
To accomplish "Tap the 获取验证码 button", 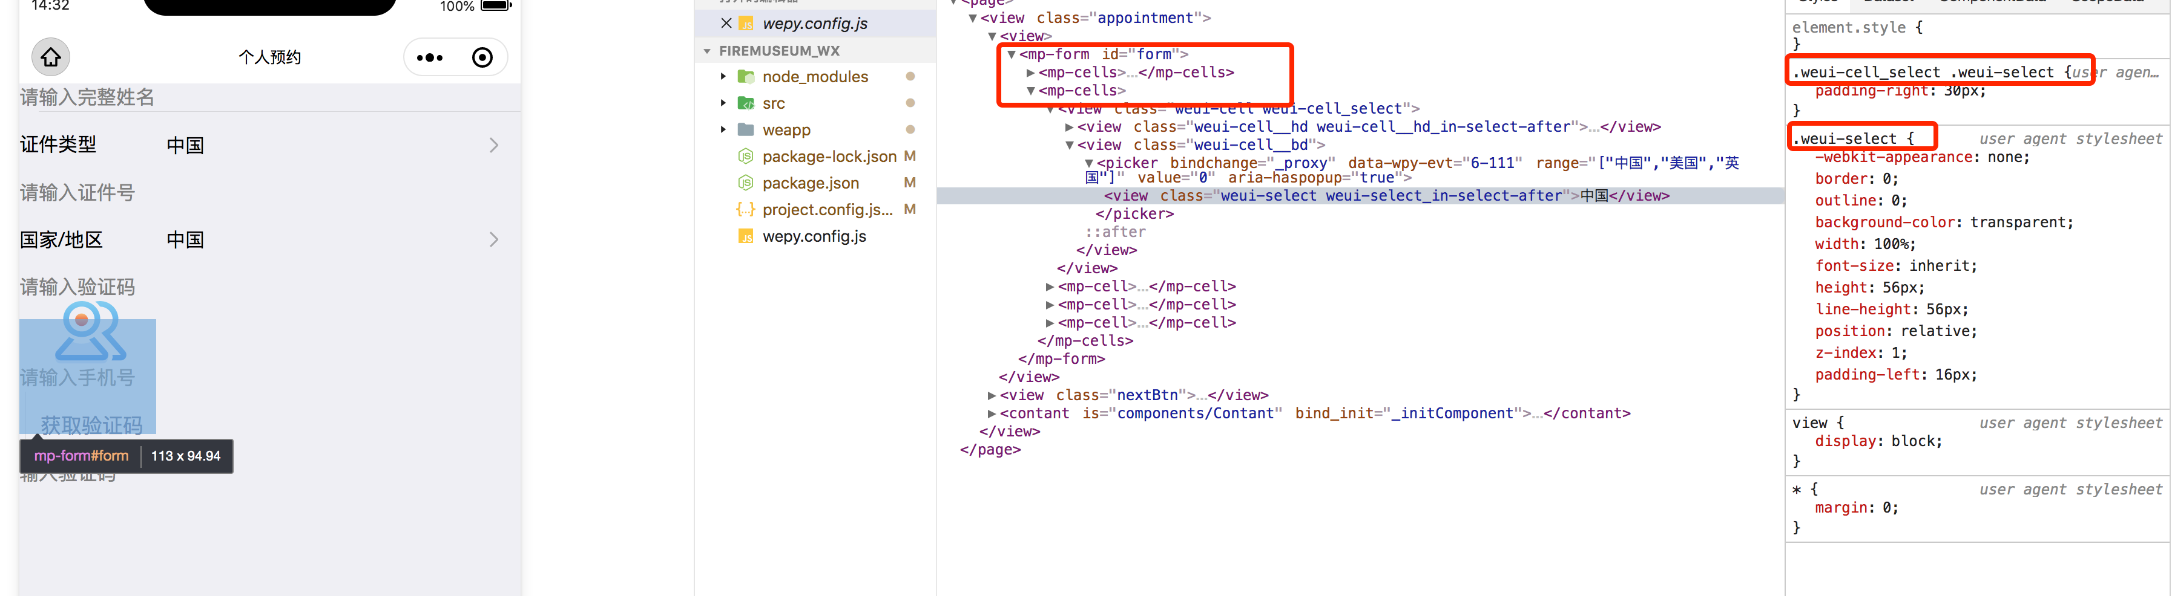I will (92, 425).
